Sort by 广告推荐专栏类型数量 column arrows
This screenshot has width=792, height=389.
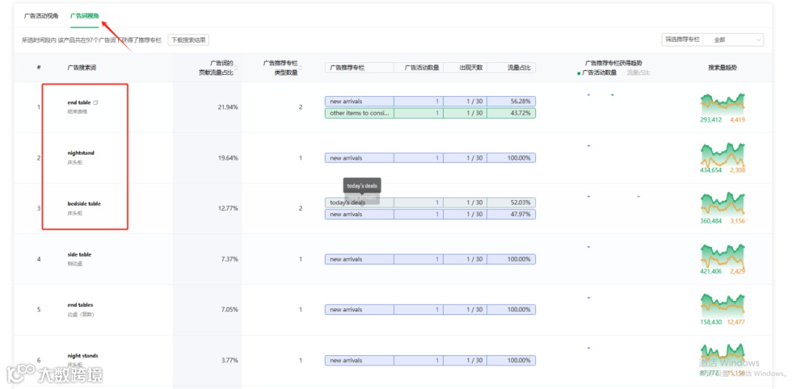[301, 67]
